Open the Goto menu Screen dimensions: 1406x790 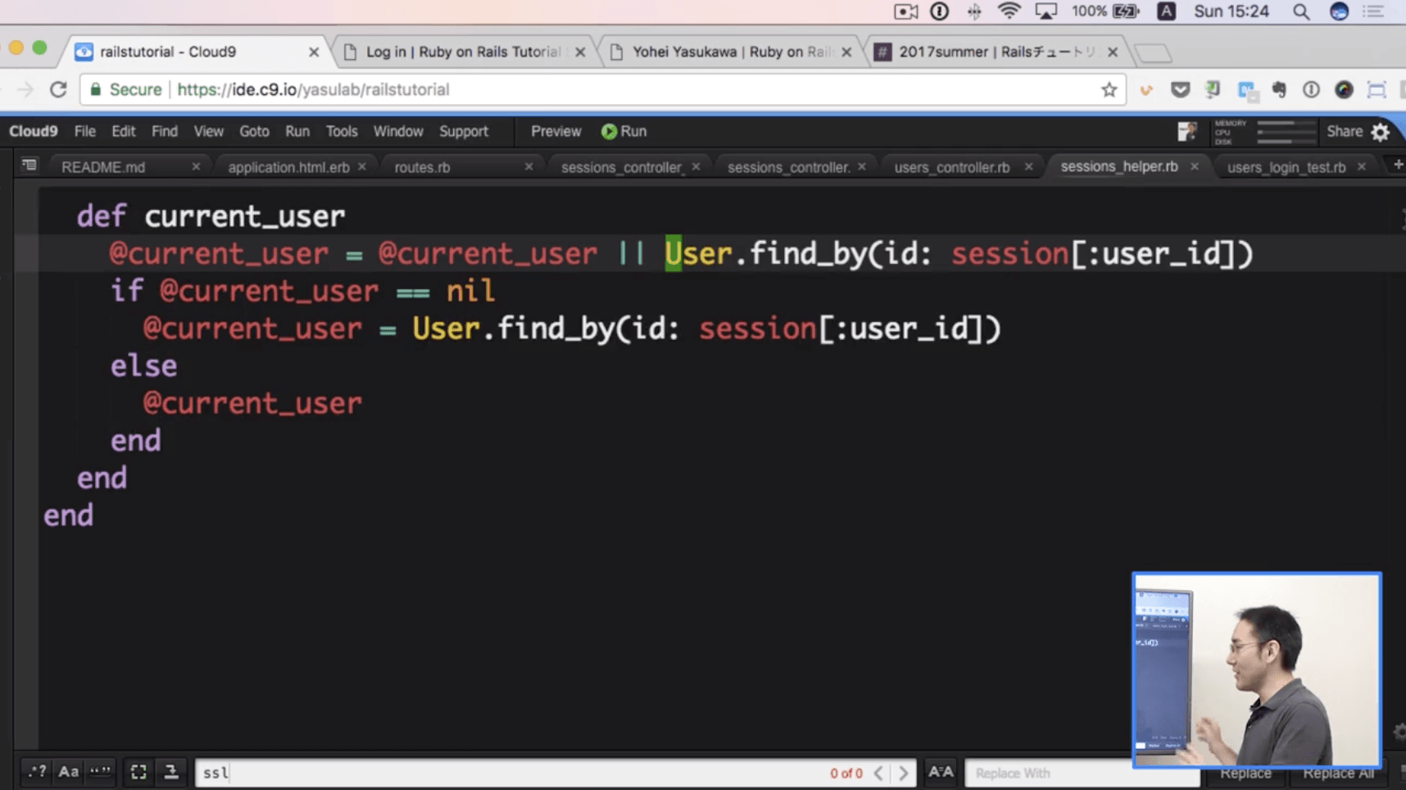pos(254,131)
